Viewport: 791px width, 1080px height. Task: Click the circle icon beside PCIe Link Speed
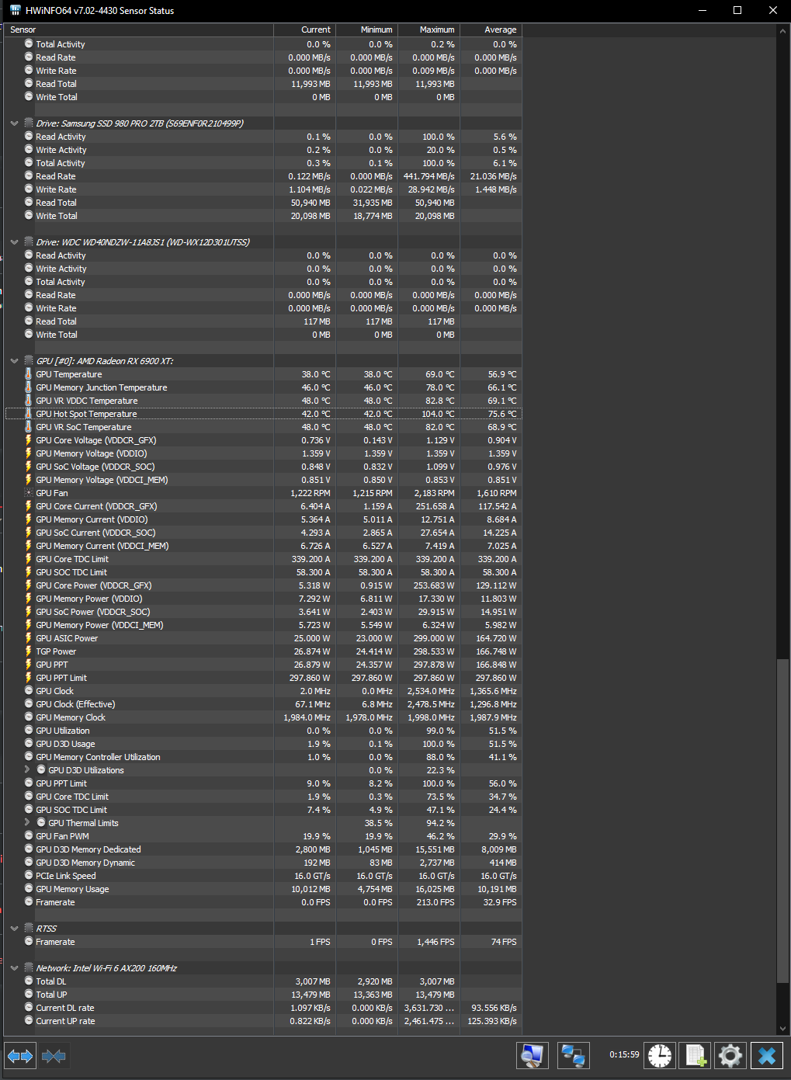click(x=29, y=876)
